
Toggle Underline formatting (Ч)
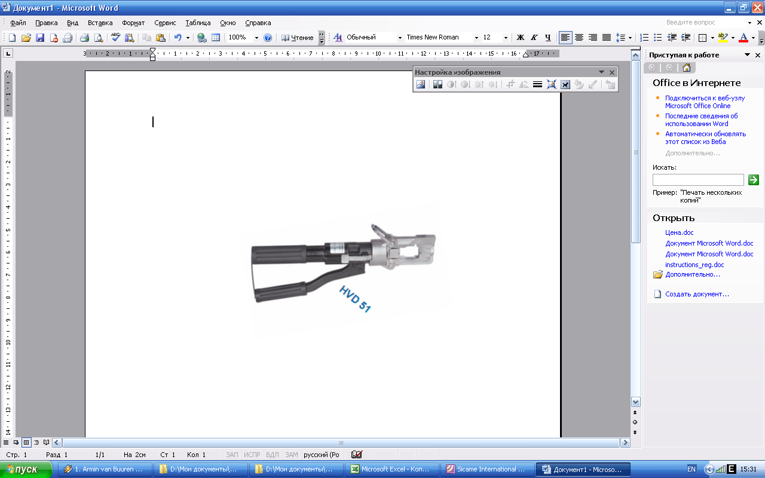point(547,38)
